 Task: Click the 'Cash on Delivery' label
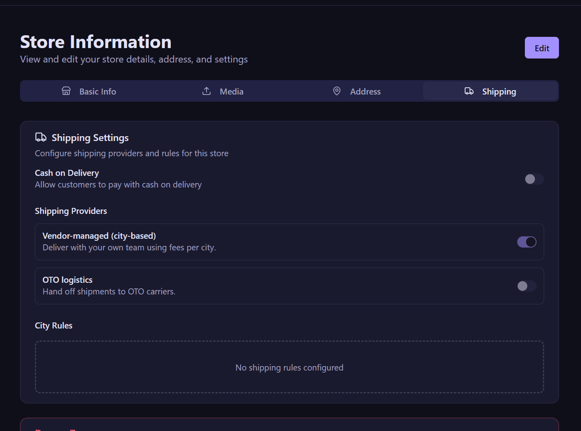click(x=67, y=173)
